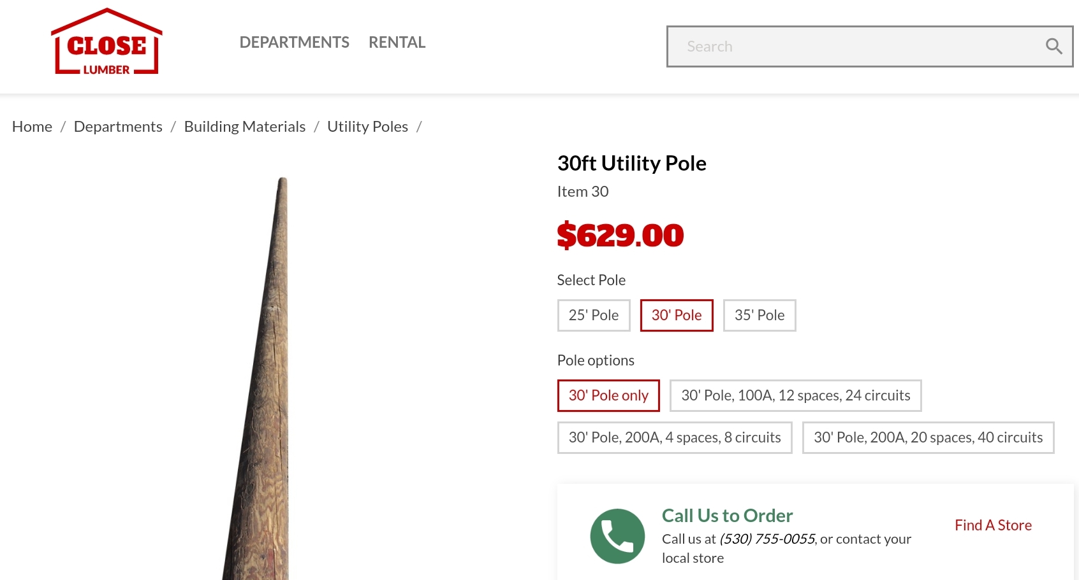This screenshot has height=580, width=1079.
Task: Open Departments breadcrumb link
Action: coord(118,127)
